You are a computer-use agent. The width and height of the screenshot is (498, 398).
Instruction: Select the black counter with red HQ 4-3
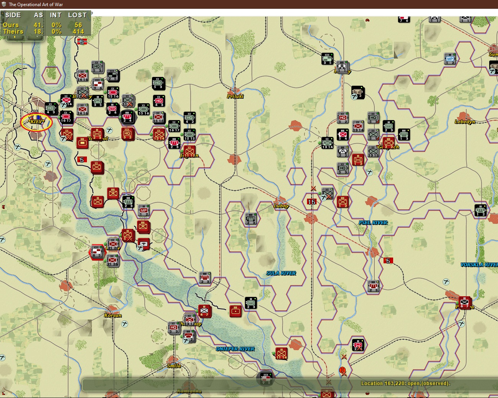[159, 101]
